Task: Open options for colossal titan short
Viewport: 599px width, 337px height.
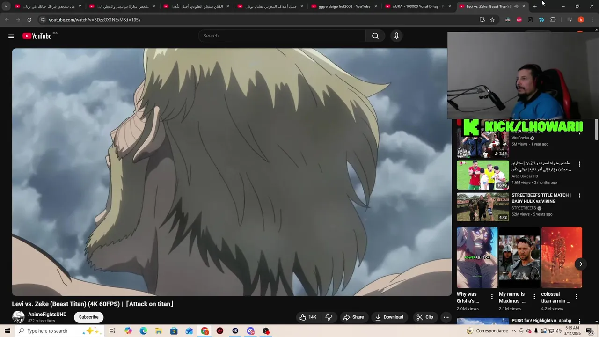Action: coord(577,297)
